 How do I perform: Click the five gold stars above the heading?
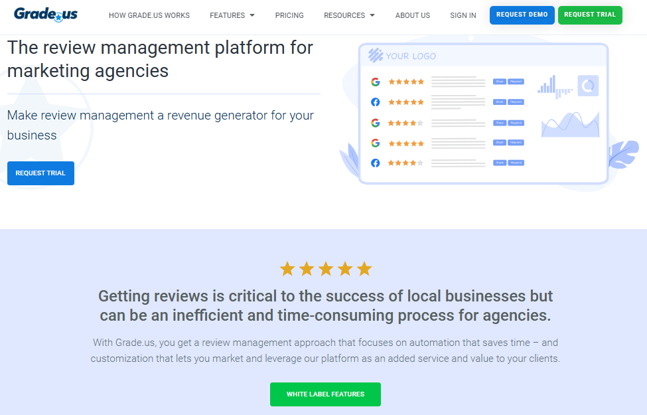326,269
